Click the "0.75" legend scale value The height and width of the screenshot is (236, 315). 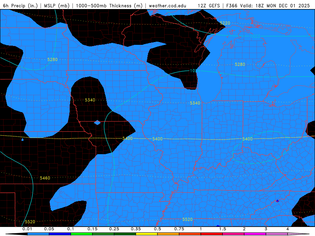(x=179, y=229)
